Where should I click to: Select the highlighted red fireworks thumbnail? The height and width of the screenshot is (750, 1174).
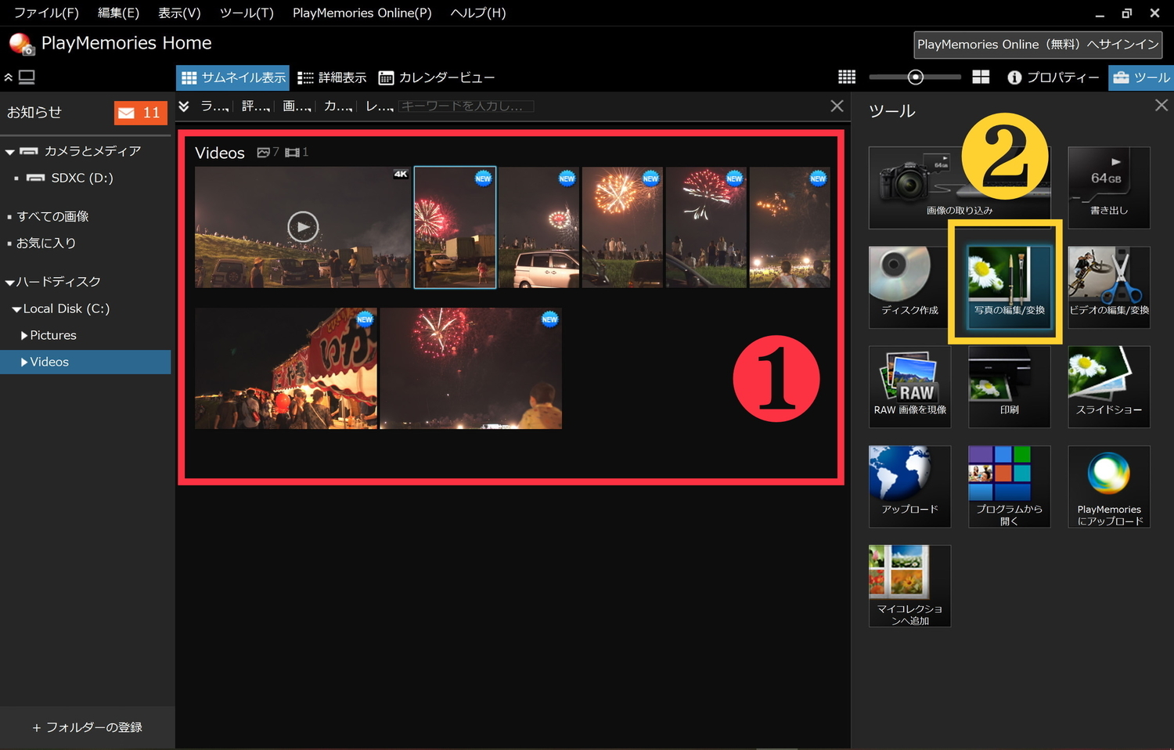(x=455, y=227)
